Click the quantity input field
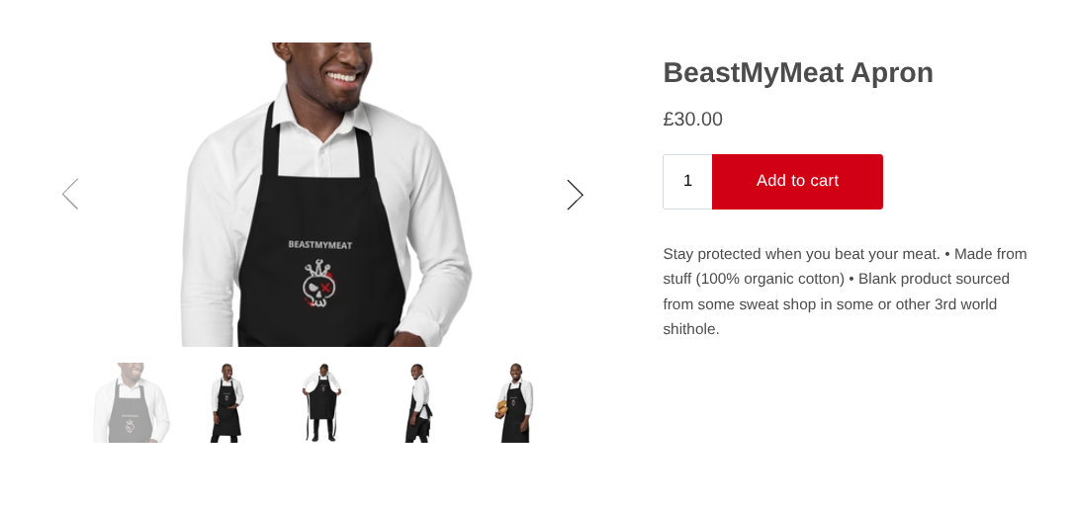This screenshot has height=507, width=1076. coord(687,182)
